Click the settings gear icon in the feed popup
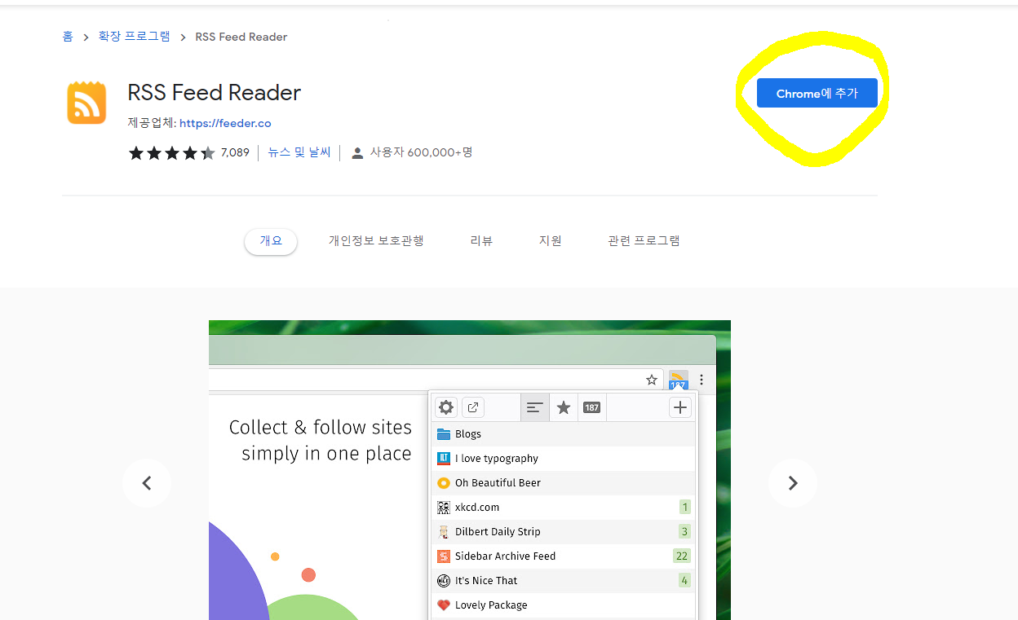Screen dimensions: 1018x620 pos(445,407)
